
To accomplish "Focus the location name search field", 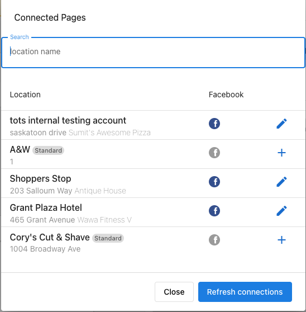I will click(153, 53).
